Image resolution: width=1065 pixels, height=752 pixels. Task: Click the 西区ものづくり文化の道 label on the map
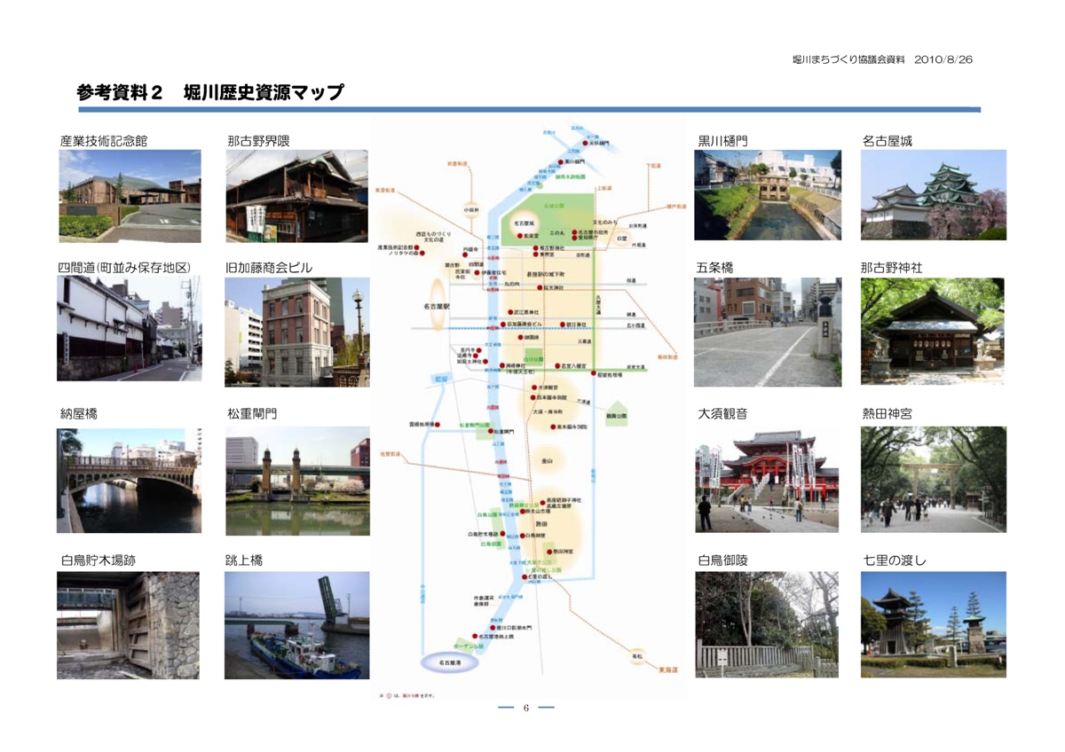(433, 237)
